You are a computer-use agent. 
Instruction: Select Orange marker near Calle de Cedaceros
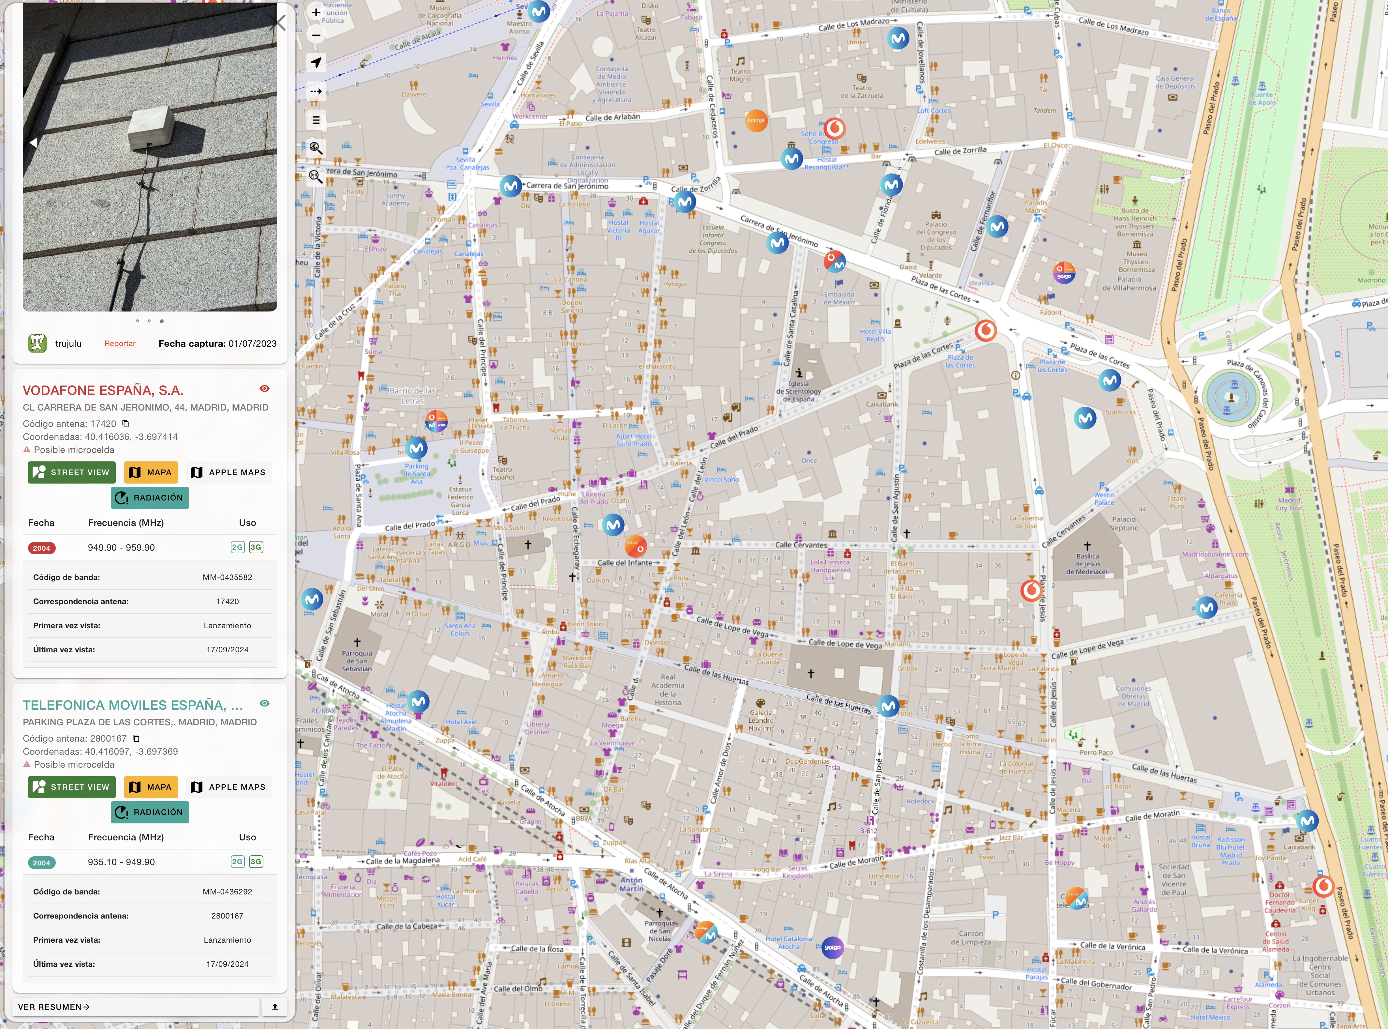[x=756, y=121]
